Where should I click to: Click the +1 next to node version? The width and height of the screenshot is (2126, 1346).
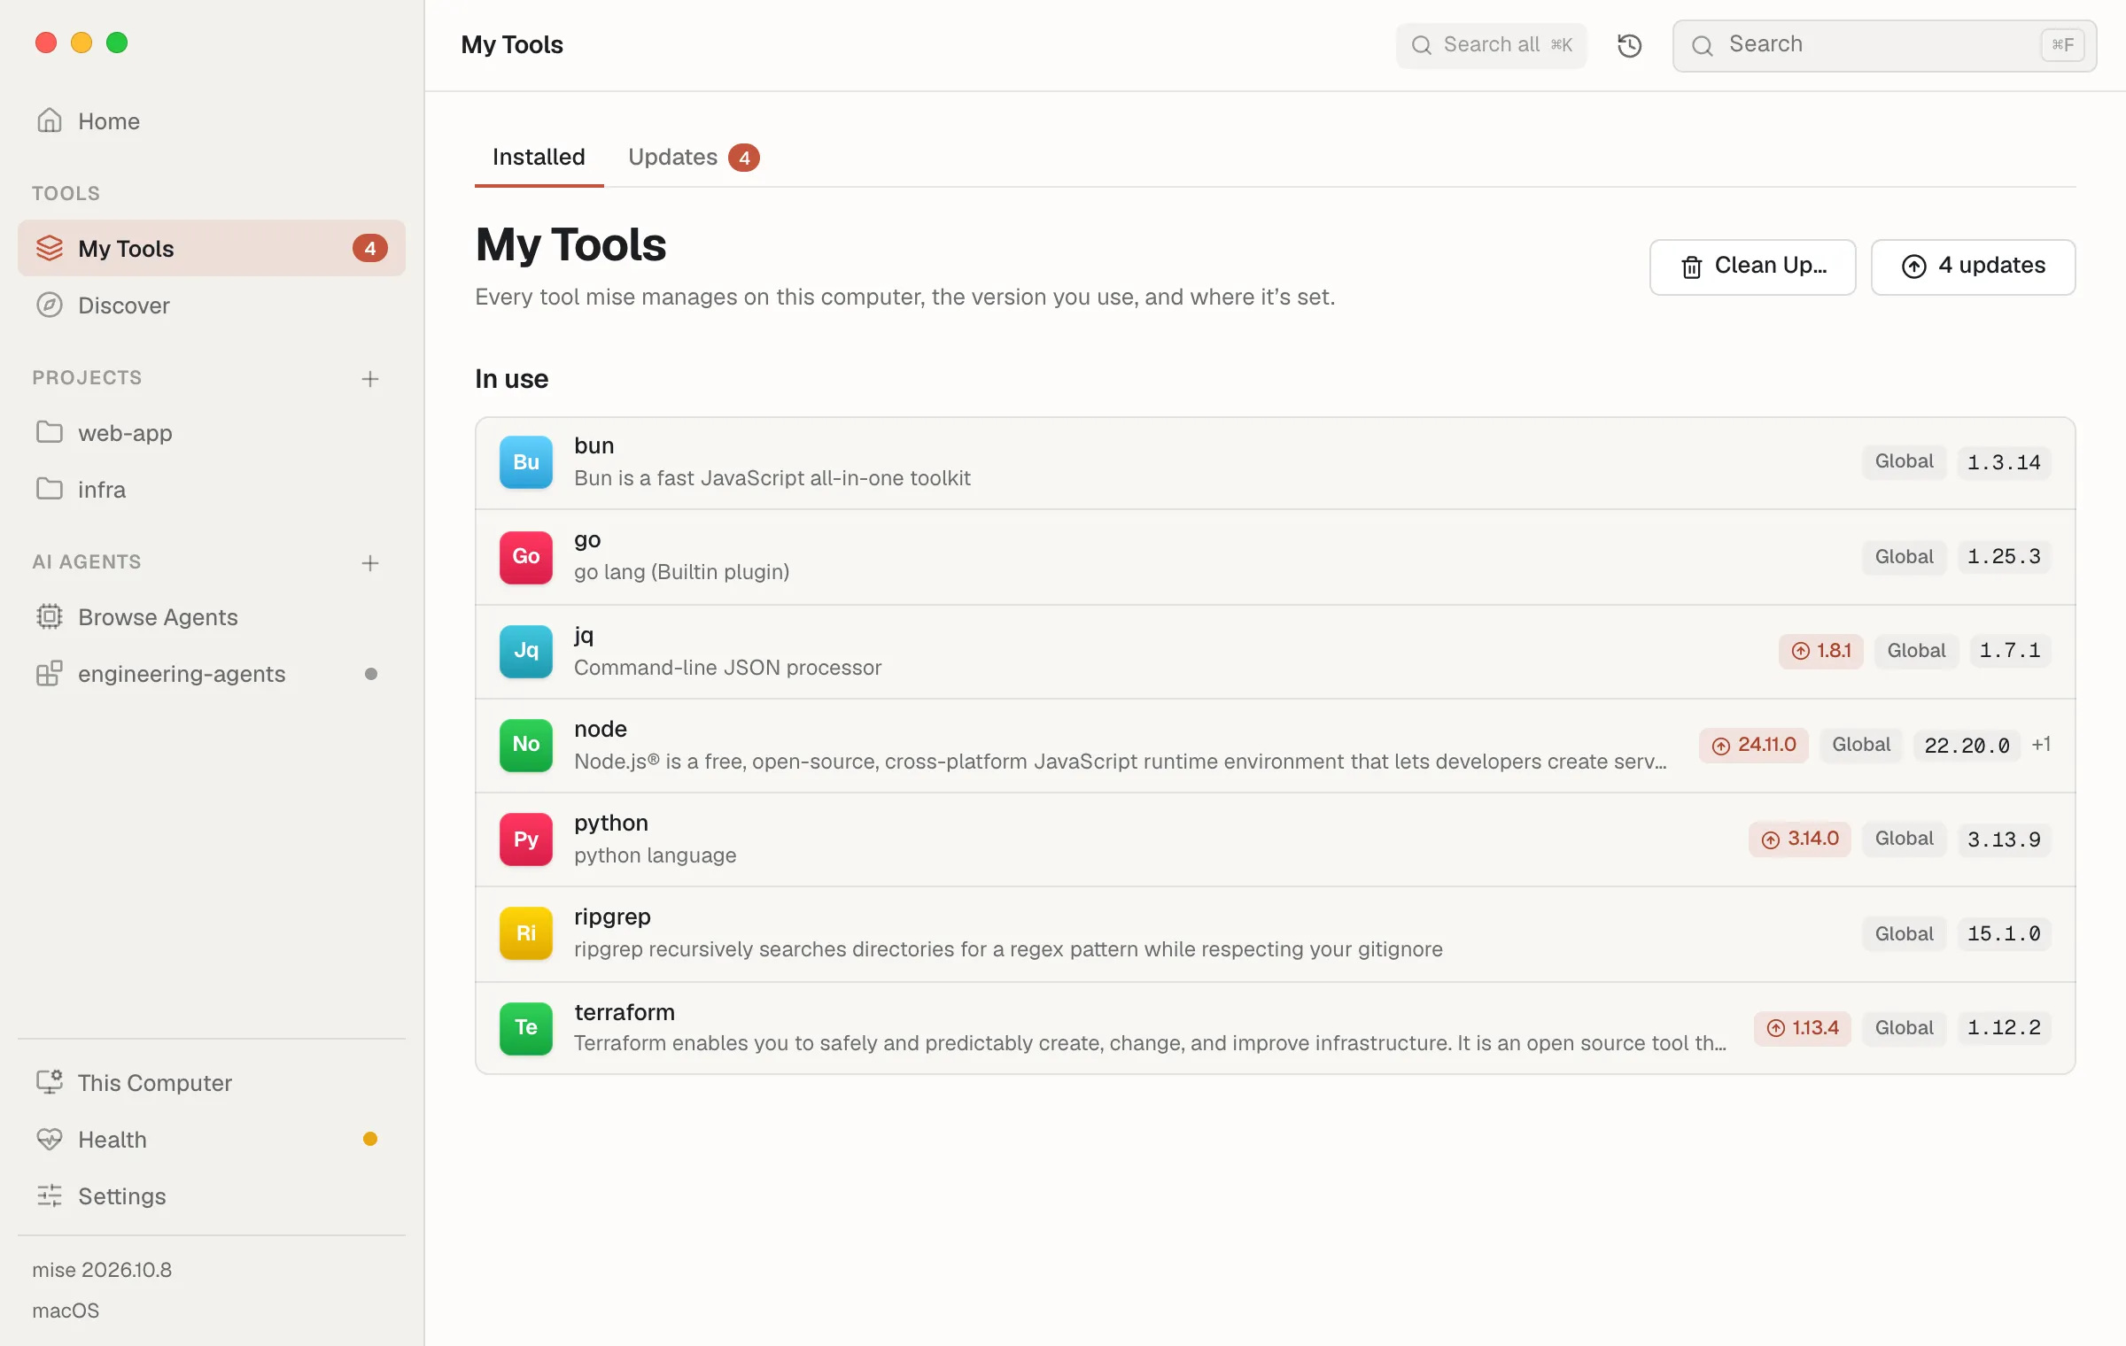coord(2041,745)
